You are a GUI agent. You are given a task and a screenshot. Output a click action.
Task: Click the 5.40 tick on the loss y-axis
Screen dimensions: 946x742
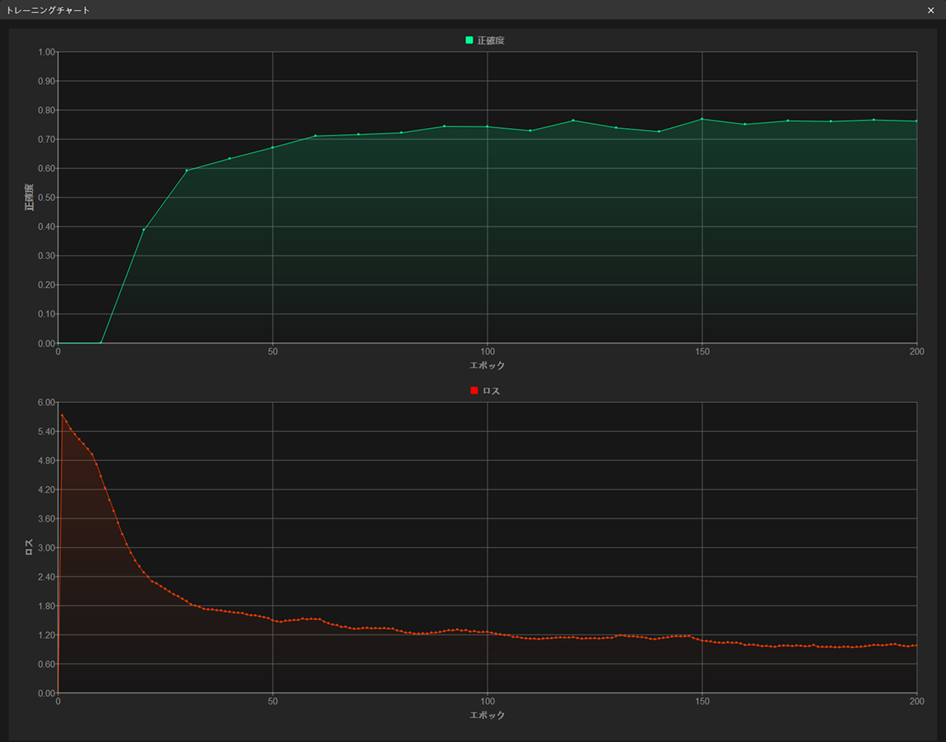click(x=47, y=432)
